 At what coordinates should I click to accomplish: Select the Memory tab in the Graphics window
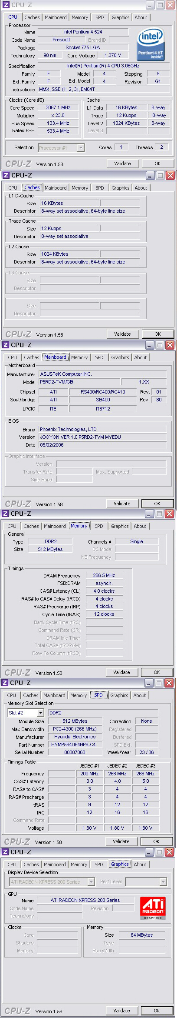coord(79,864)
